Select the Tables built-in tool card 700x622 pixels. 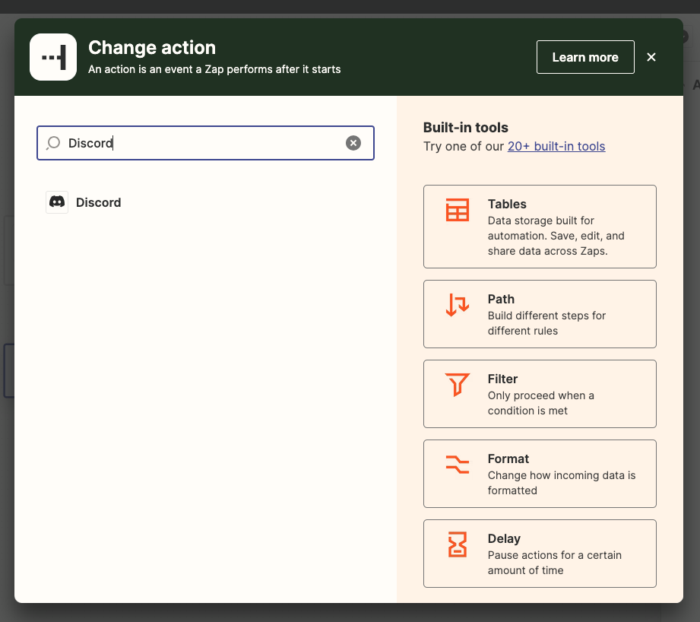540,227
